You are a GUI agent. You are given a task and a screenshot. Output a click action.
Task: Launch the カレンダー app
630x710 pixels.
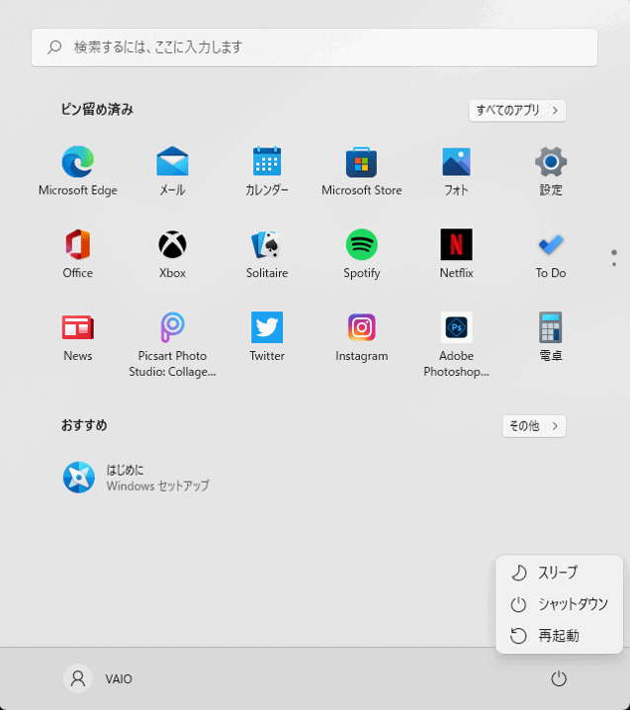[x=267, y=171]
